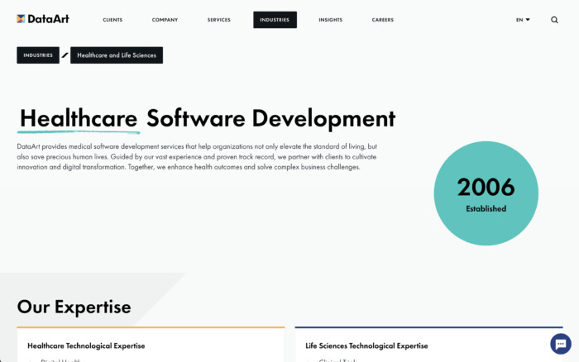Click the Industries breadcrumb button
579x362 pixels.
(x=38, y=55)
